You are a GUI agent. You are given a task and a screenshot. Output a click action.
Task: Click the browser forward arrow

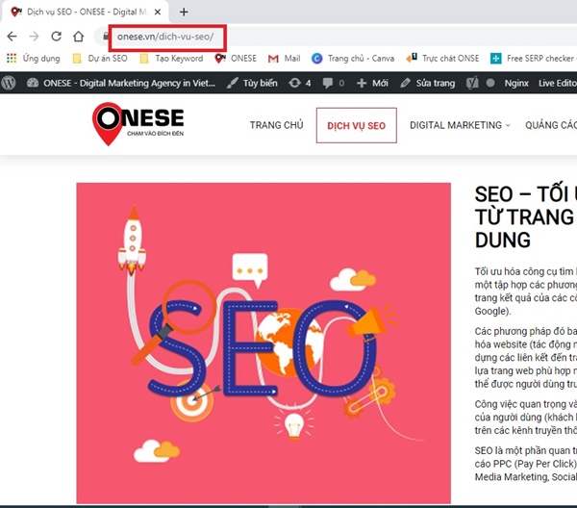[34, 36]
